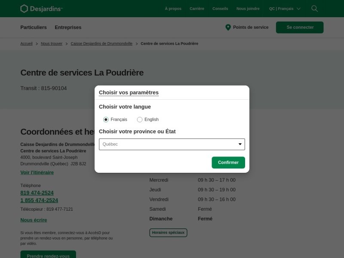The width and height of the screenshot is (344, 258).
Task: Open Nous joindre in the top menu
Action: tap(248, 9)
